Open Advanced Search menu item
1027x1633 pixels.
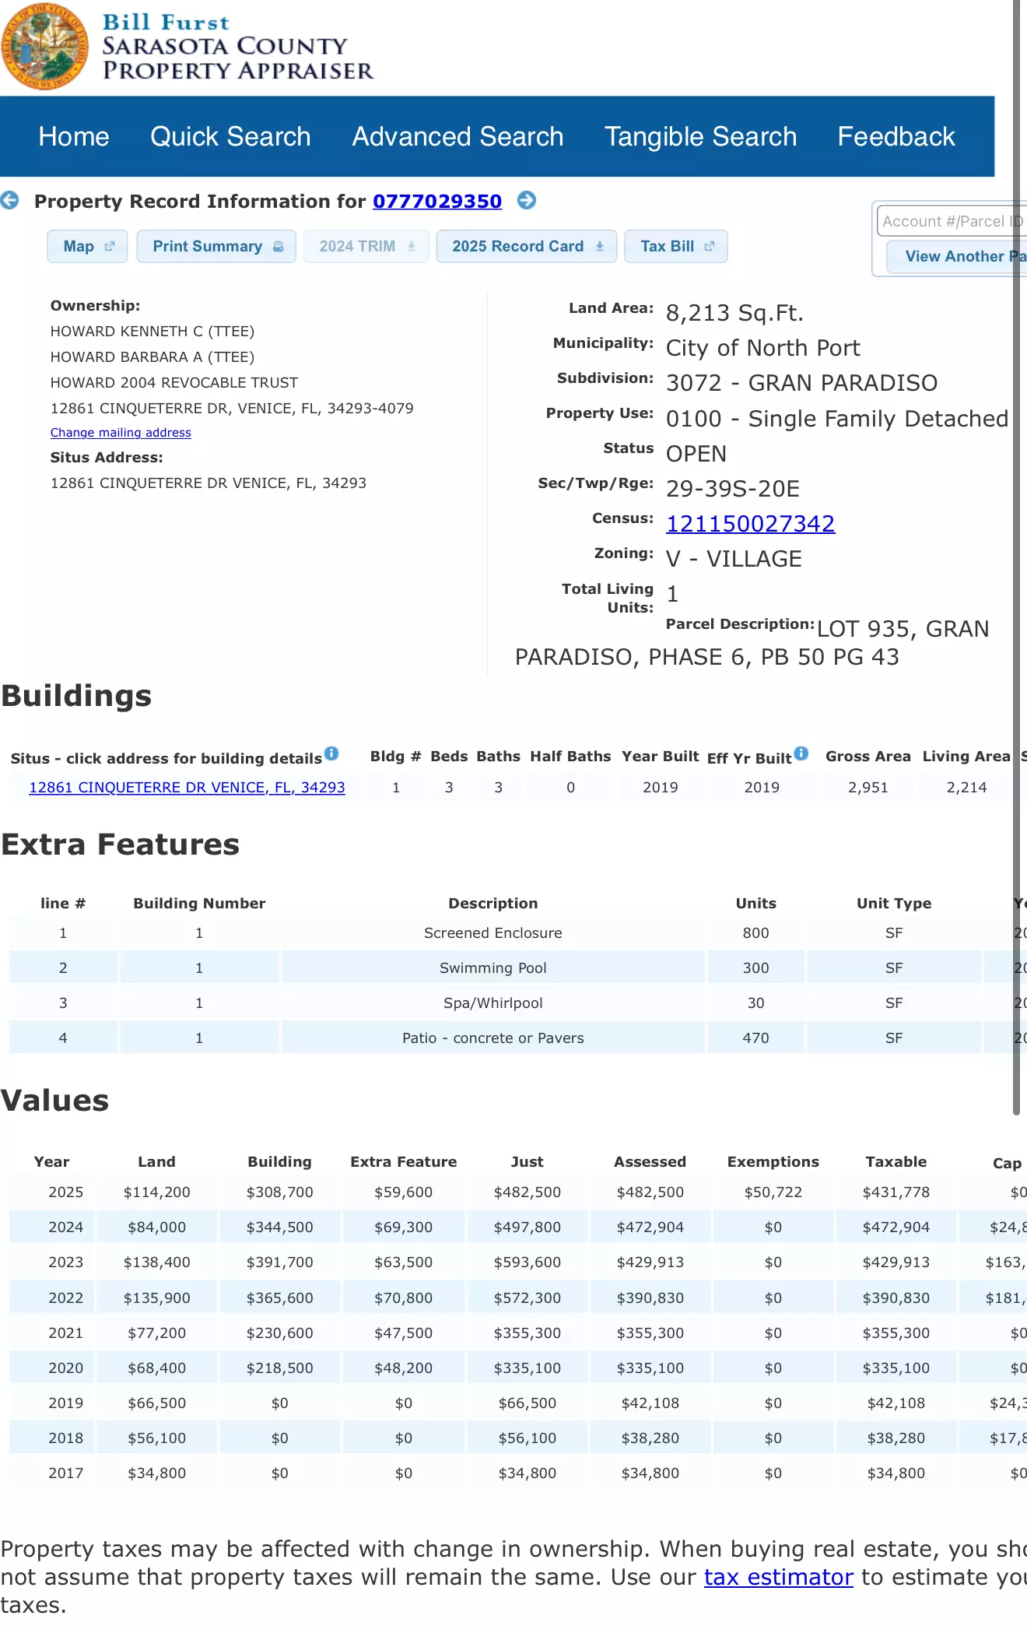click(x=457, y=137)
